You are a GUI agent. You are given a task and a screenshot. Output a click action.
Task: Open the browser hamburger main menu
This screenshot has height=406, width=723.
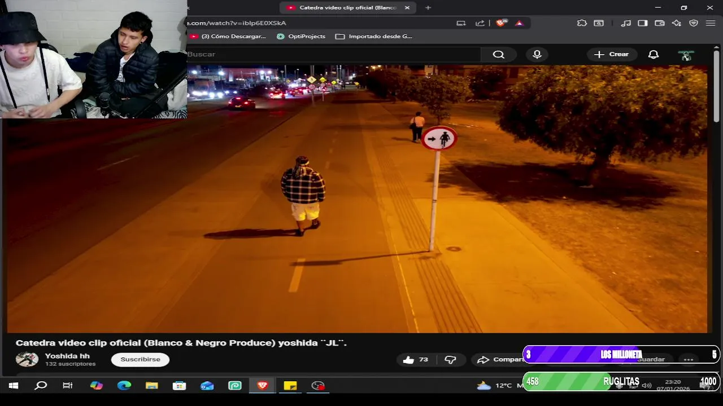711,23
